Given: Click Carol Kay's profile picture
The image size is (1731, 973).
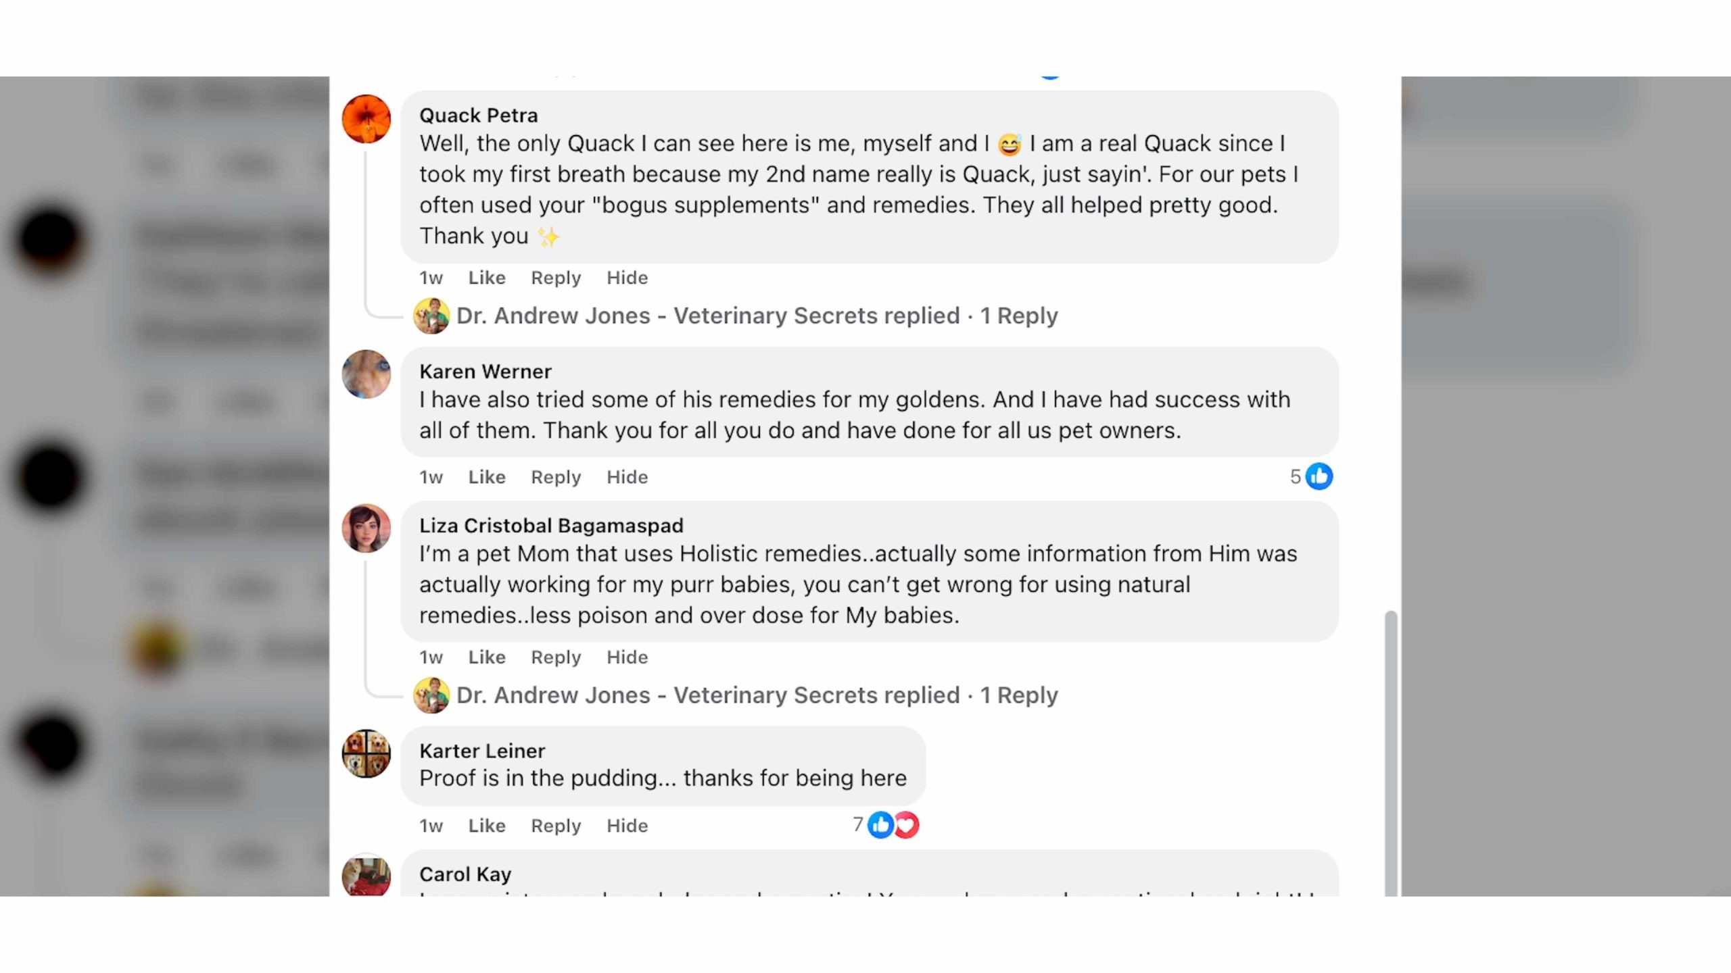Looking at the screenshot, I should (x=366, y=876).
